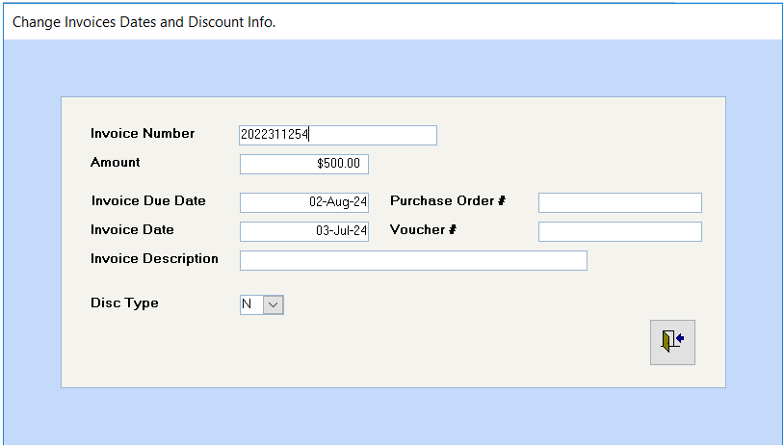Viewport: 784px width, 447px height.
Task: Click the Purchase Order # label
Action: coord(448,201)
